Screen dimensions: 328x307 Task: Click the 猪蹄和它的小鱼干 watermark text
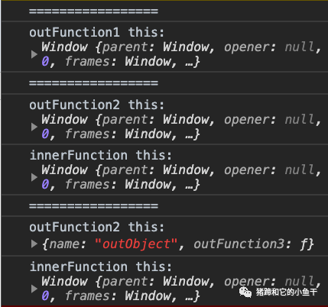287,292
